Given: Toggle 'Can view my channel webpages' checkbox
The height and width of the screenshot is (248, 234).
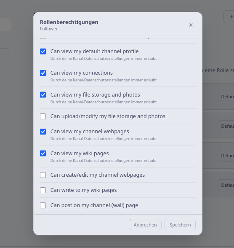Looking at the screenshot, I should point(43,132).
